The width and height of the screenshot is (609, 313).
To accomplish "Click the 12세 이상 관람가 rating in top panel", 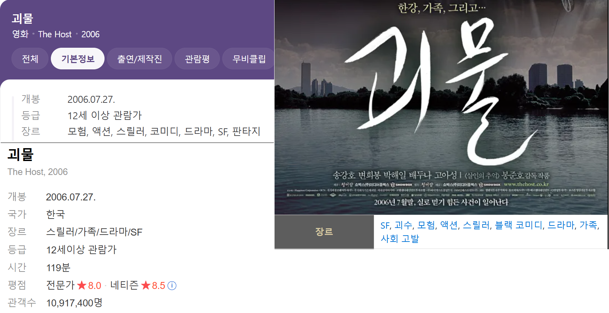I will click(x=105, y=115).
